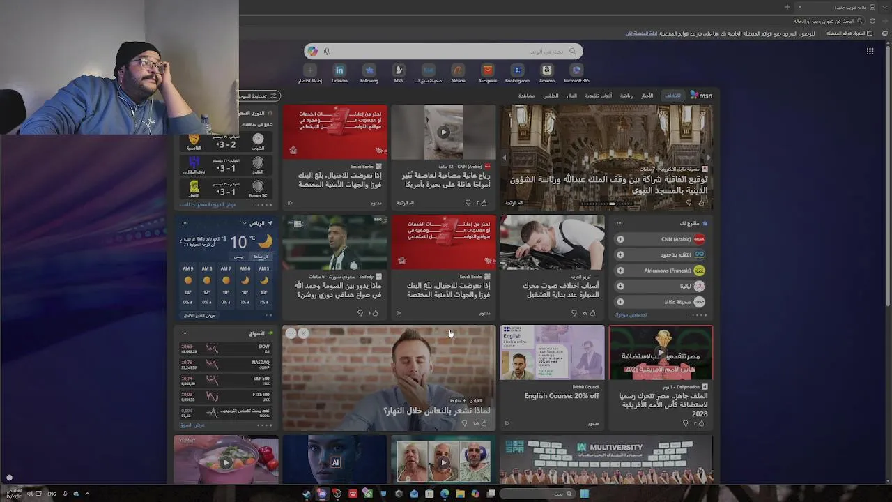This screenshot has width=892, height=502.
Task: Open the market view link عرض السوق
Action: coord(192,425)
